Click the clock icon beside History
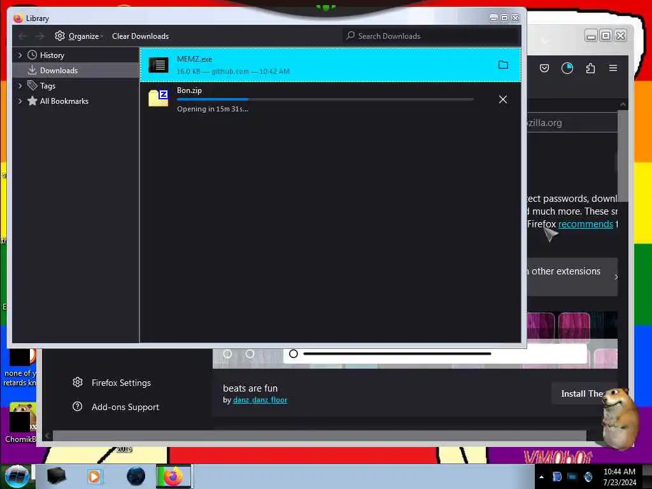Screen dimensions: 652x489 32,55
